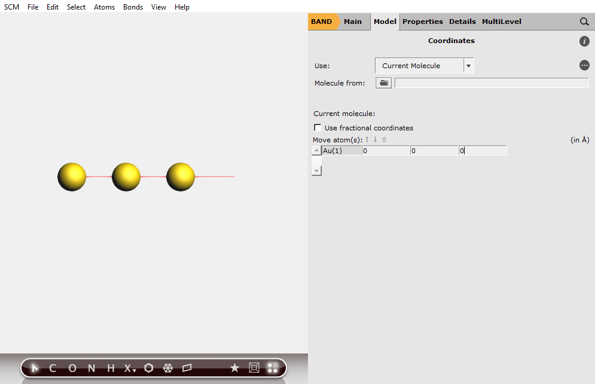Edit the Au(1) x coordinate field
Image resolution: width=595 pixels, height=384 pixels.
pyautogui.click(x=386, y=150)
